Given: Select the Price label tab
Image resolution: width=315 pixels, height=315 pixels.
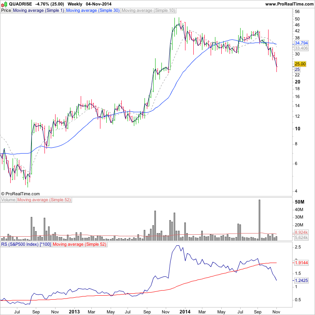Looking at the screenshot, I should click(x=6, y=11).
